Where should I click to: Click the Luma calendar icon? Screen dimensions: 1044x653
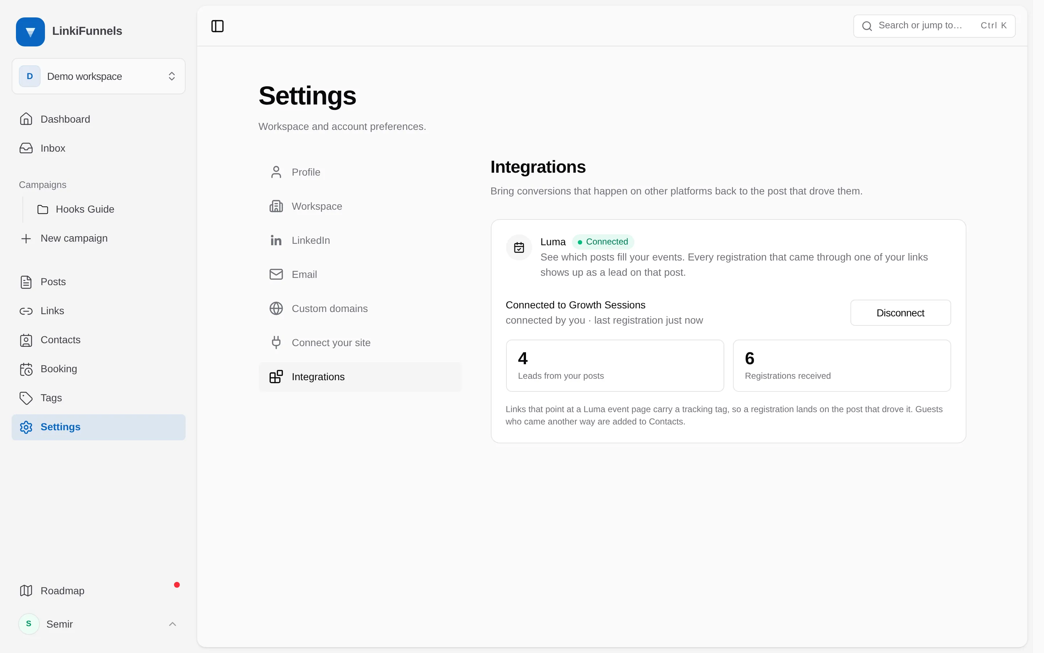pos(519,247)
